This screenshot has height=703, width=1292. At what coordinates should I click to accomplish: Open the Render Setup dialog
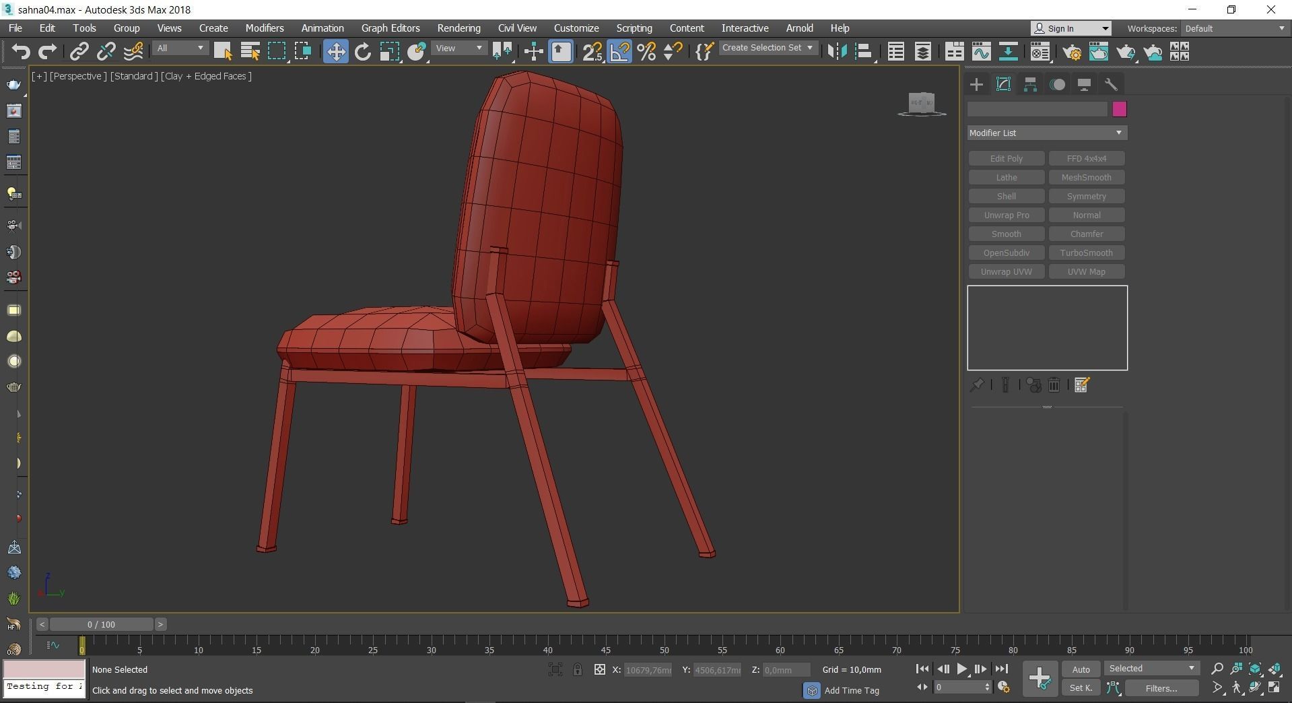(x=1073, y=52)
